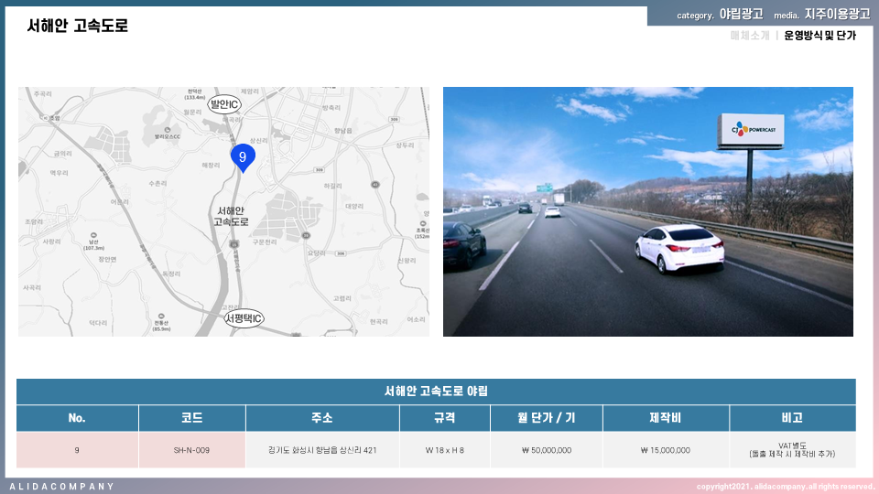The width and height of the screenshot is (879, 494).
Task: Open the 운영방식 및 단가 tab
Action: 819,36
